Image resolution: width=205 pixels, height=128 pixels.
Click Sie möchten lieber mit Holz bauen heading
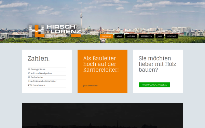(158, 64)
